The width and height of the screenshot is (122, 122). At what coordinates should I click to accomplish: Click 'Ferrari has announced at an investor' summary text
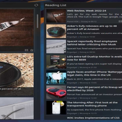pyautogui.click(x=95, y=95)
